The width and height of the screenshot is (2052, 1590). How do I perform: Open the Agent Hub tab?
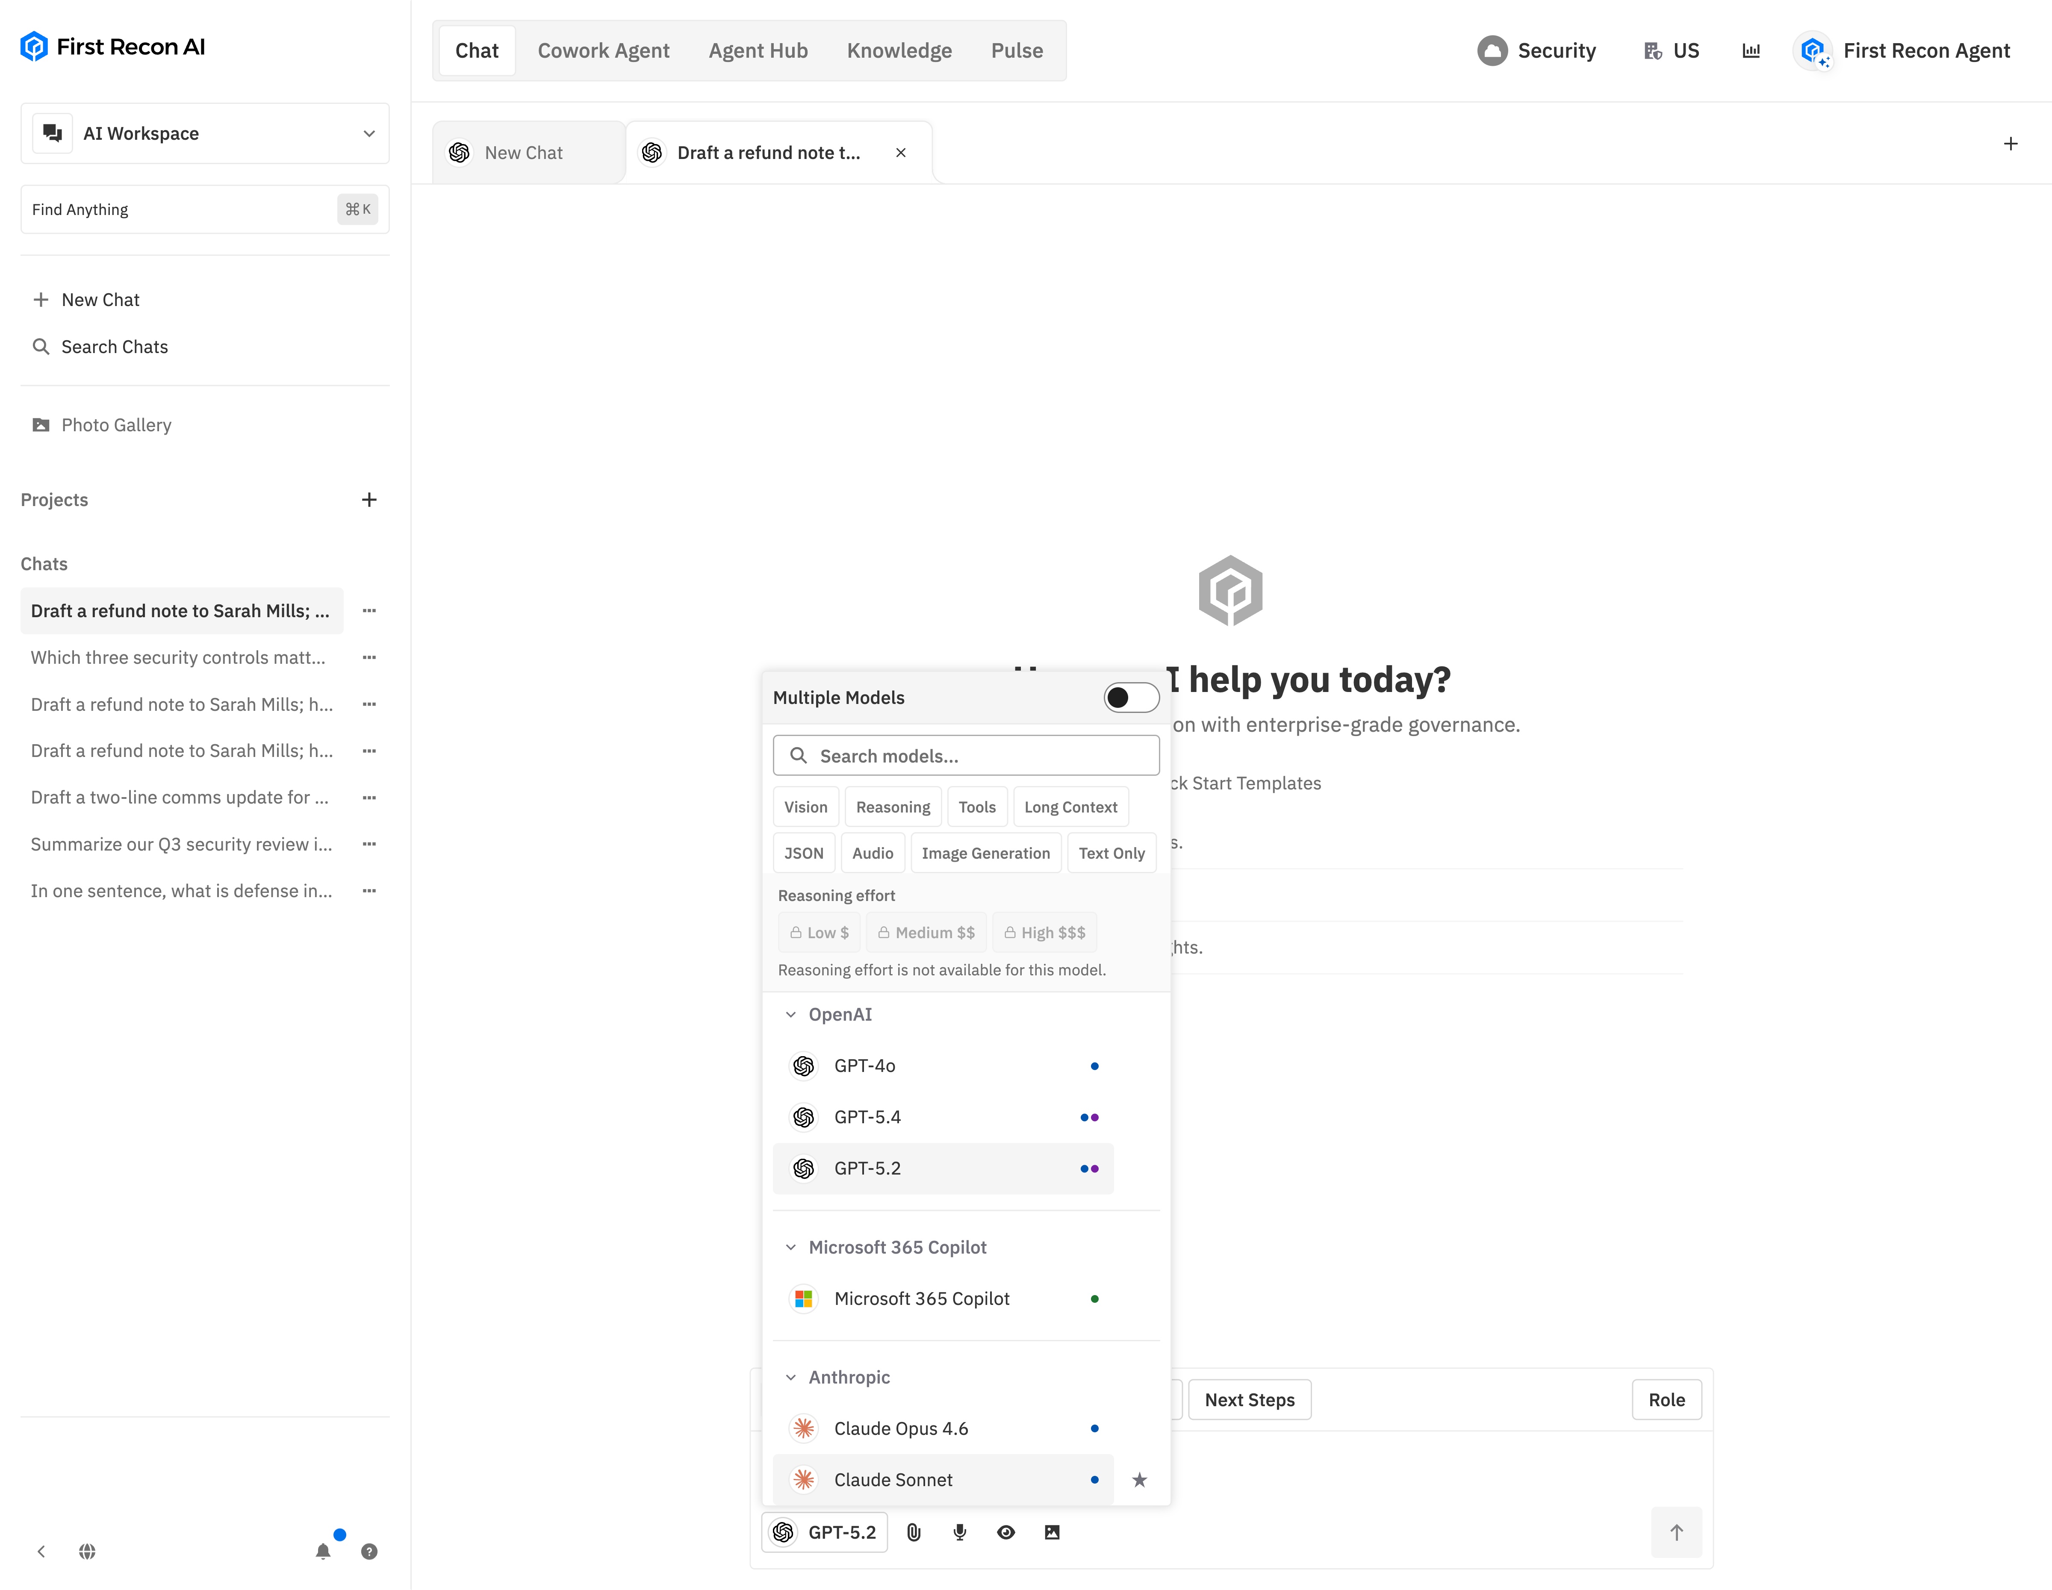[758, 51]
